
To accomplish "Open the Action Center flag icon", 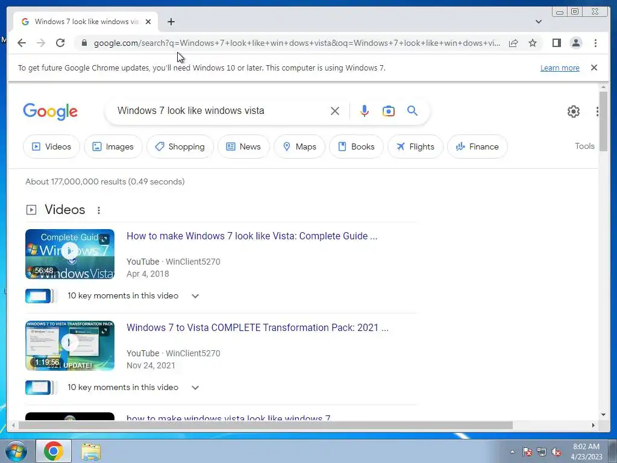I will pos(527,452).
